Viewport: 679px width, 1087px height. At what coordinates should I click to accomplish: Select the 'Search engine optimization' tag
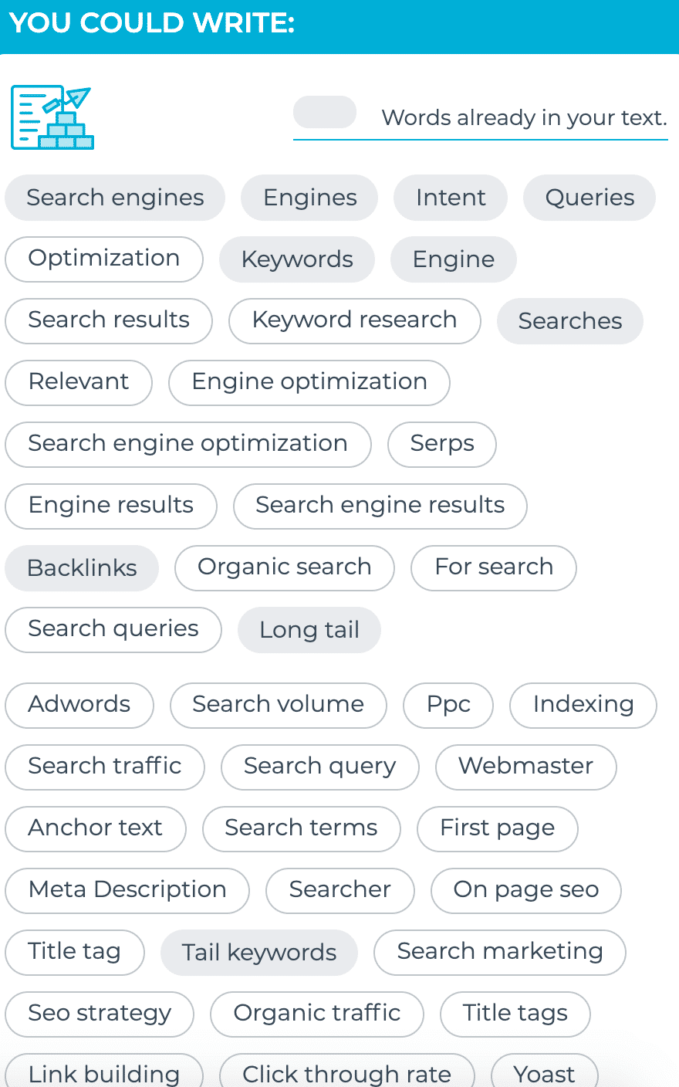pyautogui.click(x=188, y=445)
